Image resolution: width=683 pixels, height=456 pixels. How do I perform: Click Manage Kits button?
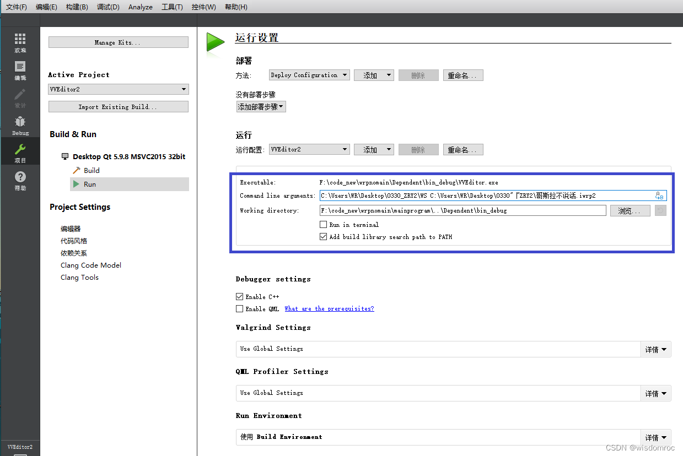coord(118,42)
